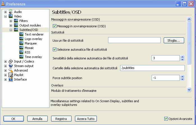Expand the Audio tree node
196x125 pixels.
[x=5, y=12]
